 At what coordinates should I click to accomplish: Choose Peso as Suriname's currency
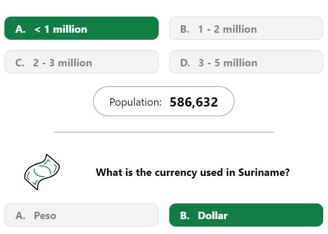[x=81, y=215]
